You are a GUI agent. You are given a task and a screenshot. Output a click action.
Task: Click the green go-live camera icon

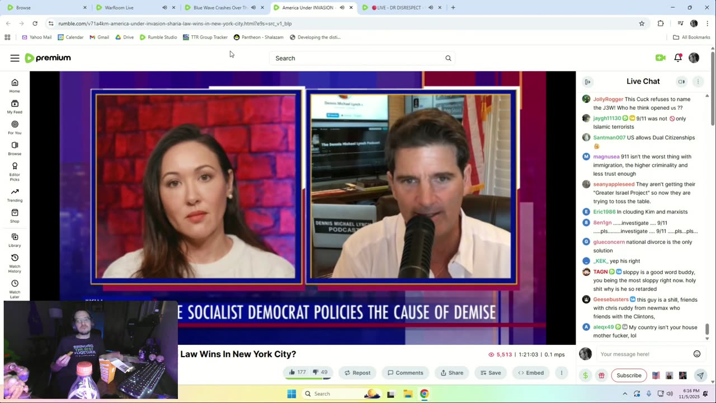pos(661,58)
